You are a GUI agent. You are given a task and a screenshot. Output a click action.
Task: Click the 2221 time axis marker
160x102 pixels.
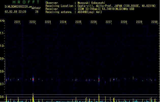[17, 22]
